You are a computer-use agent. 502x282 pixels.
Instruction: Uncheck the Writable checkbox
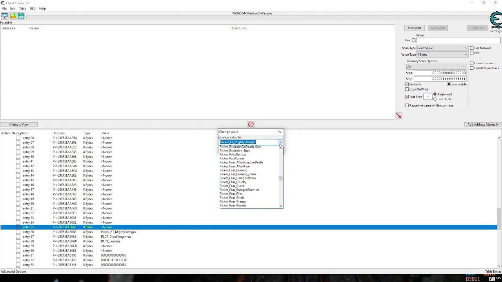(x=407, y=84)
